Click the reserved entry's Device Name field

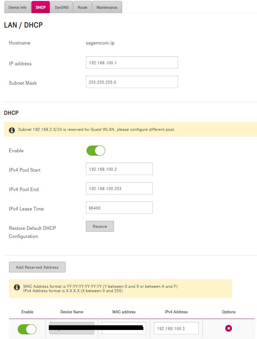point(72,328)
